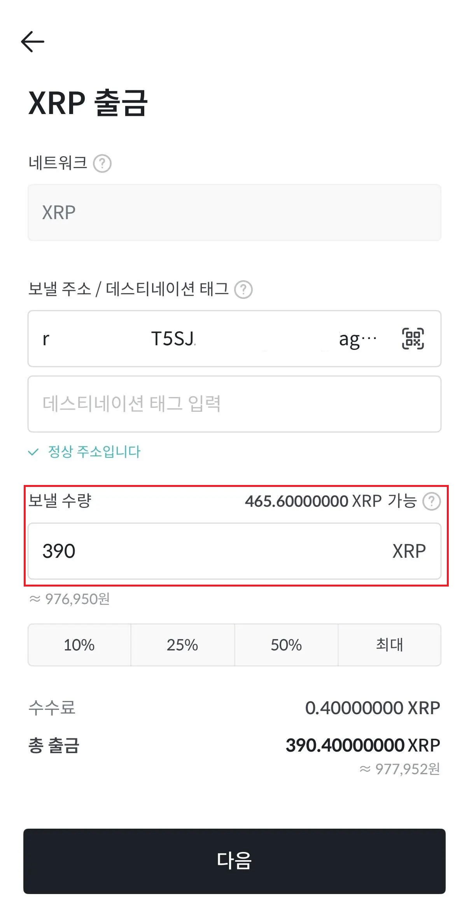Screen dimensions: 469x924
Task: Select the 10% amount button
Action: (79, 645)
